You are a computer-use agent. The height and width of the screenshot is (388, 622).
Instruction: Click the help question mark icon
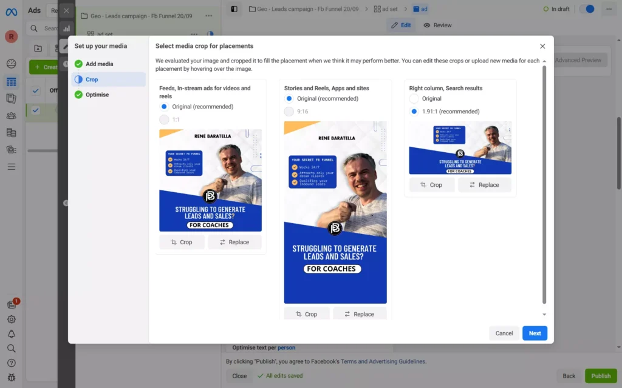tap(11, 363)
